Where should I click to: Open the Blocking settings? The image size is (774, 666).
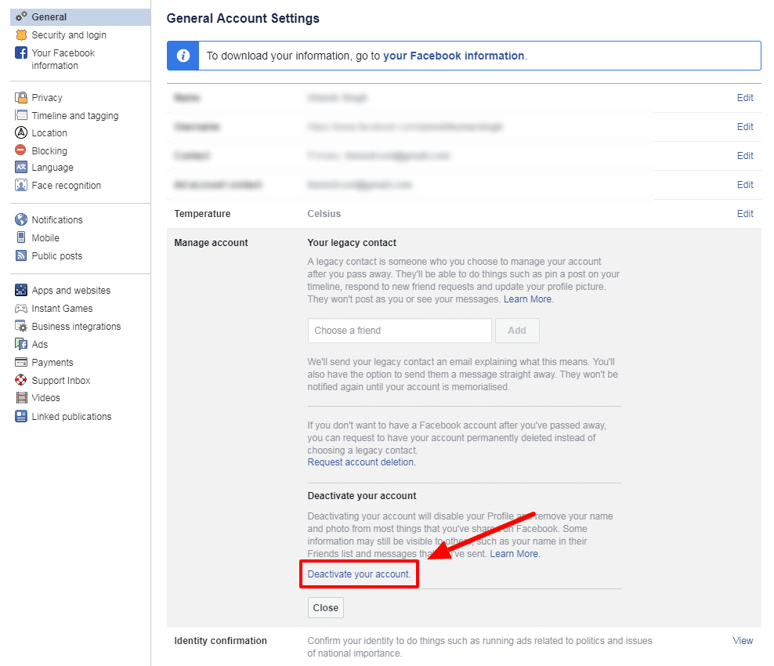click(49, 150)
